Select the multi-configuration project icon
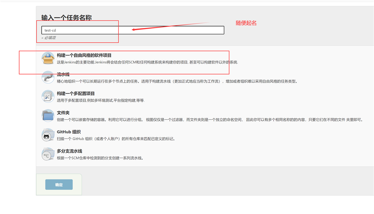 (x=48, y=96)
